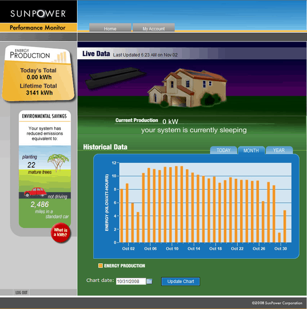Click the black solar panel graphic
The width and height of the screenshot is (307, 309).
[x=116, y=78]
